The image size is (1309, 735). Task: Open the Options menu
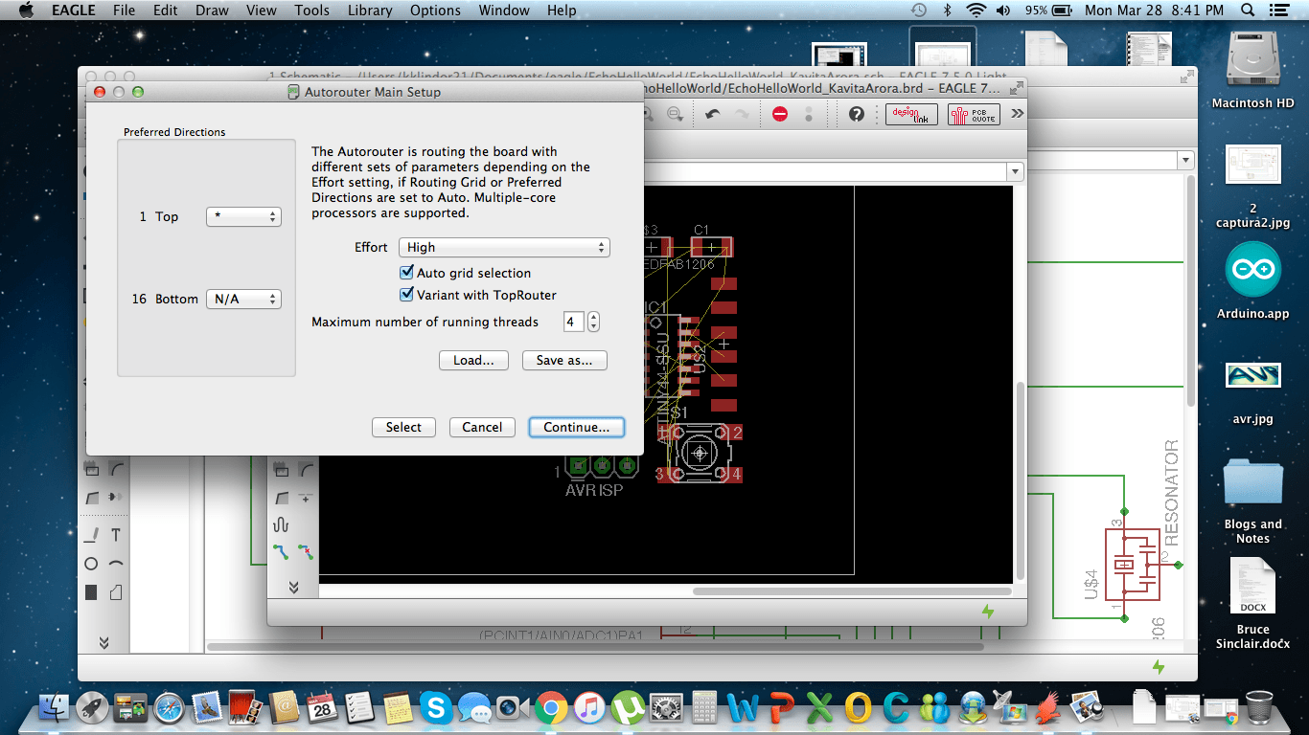click(x=435, y=11)
